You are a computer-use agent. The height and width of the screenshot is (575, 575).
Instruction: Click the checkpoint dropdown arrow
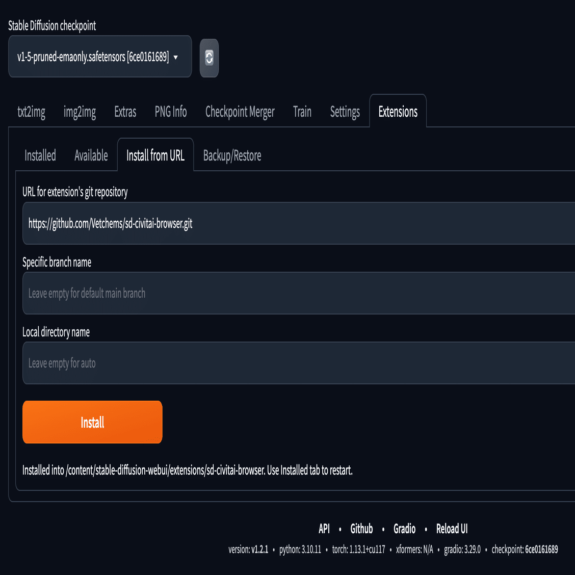pyautogui.click(x=176, y=57)
